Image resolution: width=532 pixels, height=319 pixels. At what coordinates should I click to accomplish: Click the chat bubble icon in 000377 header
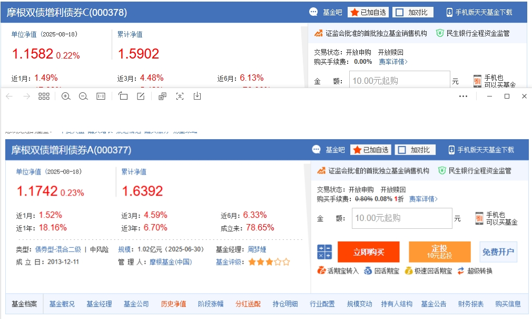pos(316,149)
